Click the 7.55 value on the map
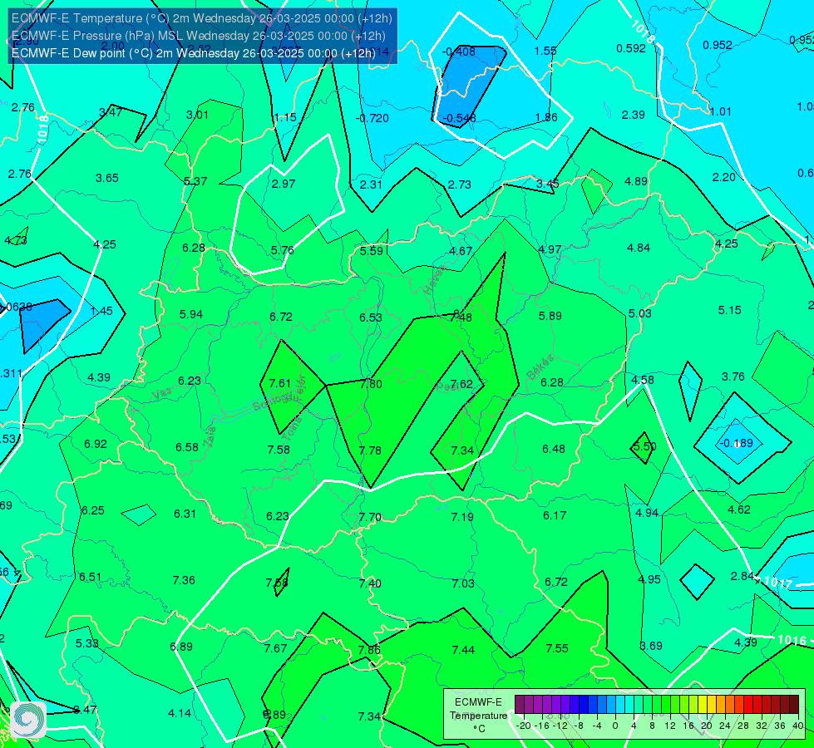This screenshot has width=814, height=748. point(557,648)
